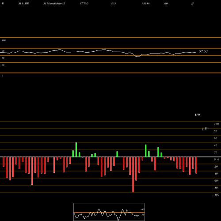Click the MR axis label -60
This screenshot has height=221, width=221.
click(x=216, y=181)
